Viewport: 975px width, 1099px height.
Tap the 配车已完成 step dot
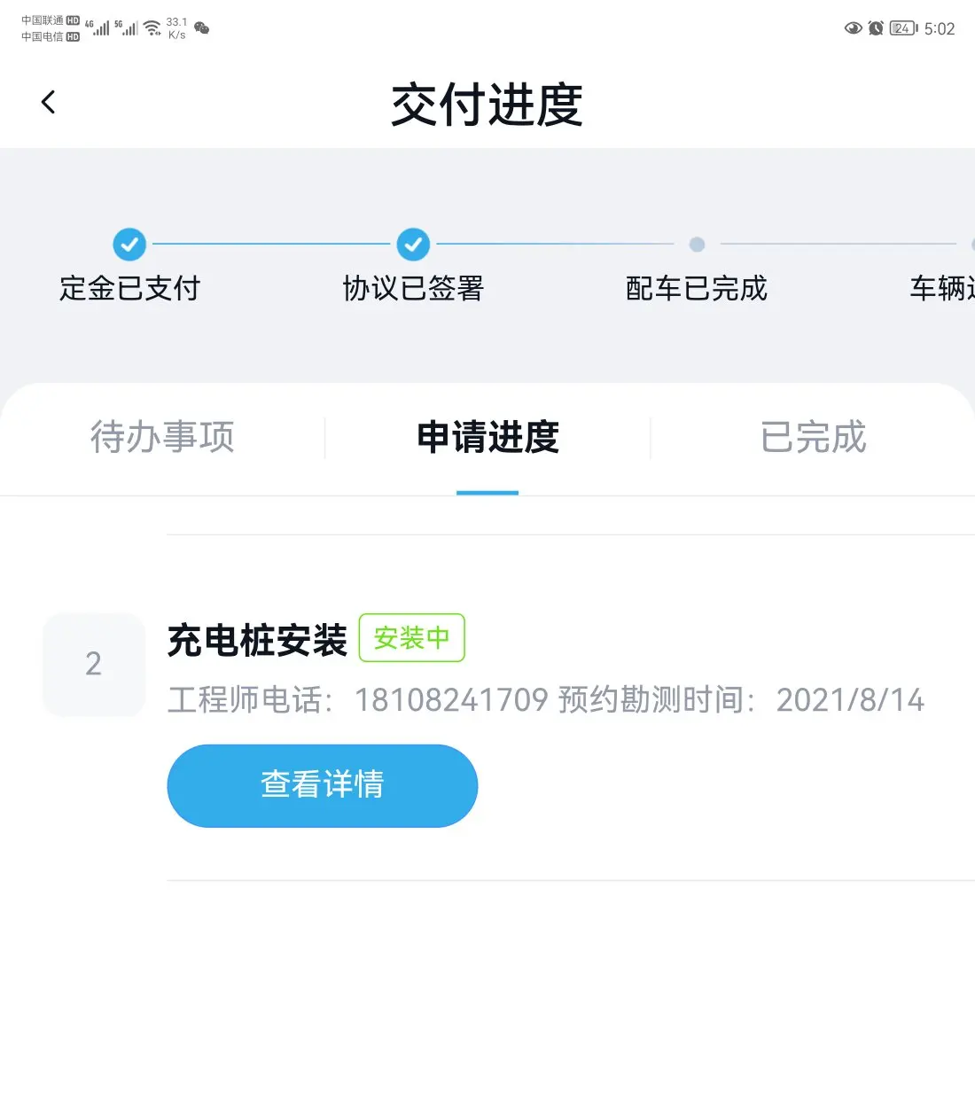(x=697, y=244)
